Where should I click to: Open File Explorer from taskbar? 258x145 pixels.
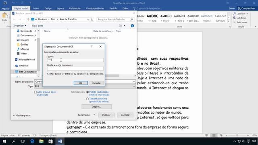(41, 141)
